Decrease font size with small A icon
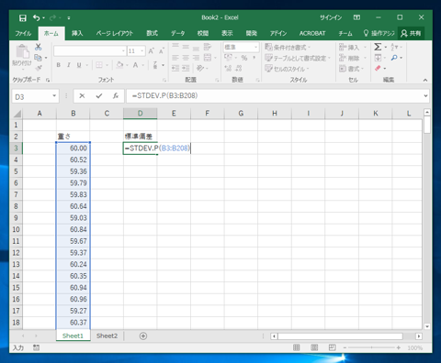This screenshot has width=441, height=363. coord(162,50)
